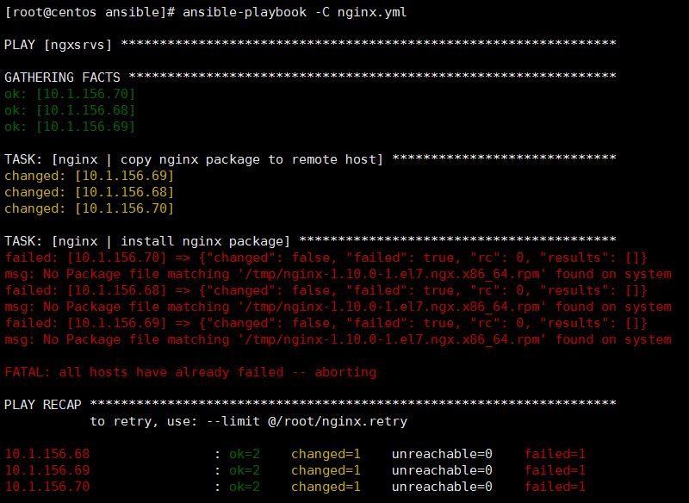689x503 pixels.
Task: Click the PLAY RECAP heading
Action: pyautogui.click(x=42, y=405)
